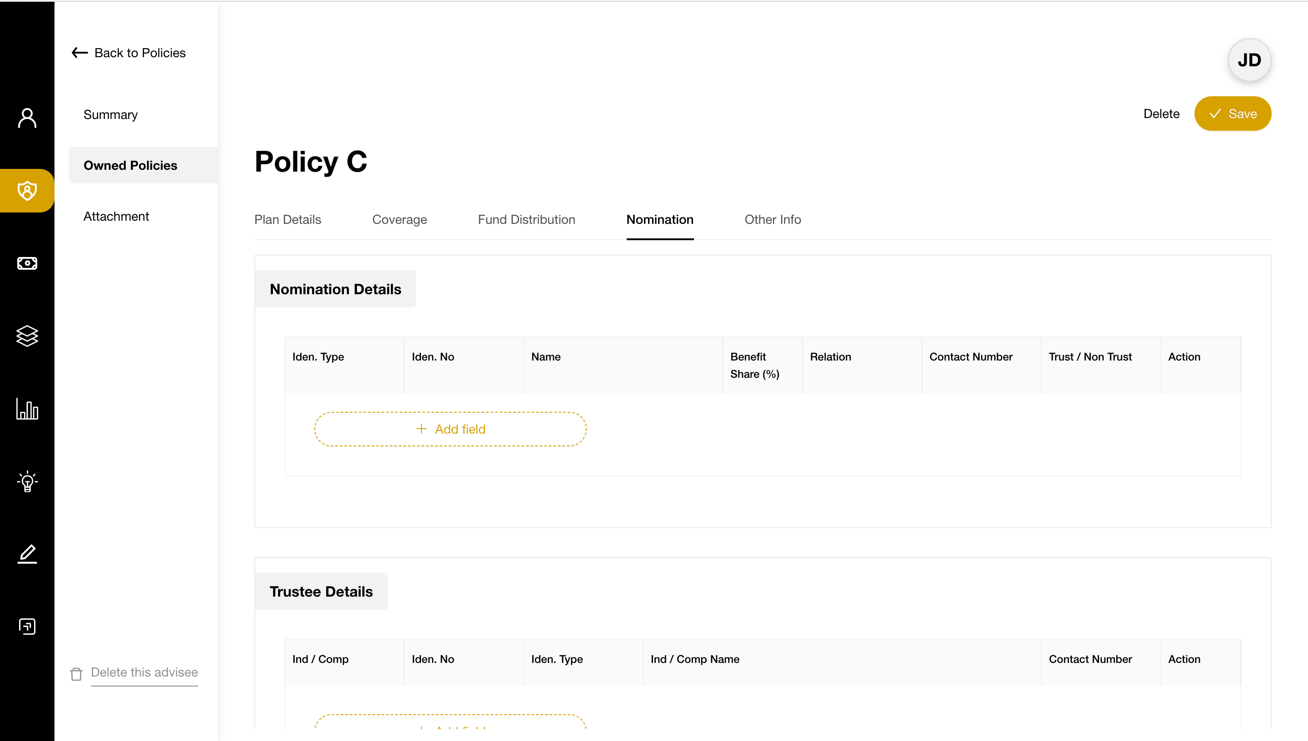Click the layers/stack icon in sidebar

(x=27, y=337)
